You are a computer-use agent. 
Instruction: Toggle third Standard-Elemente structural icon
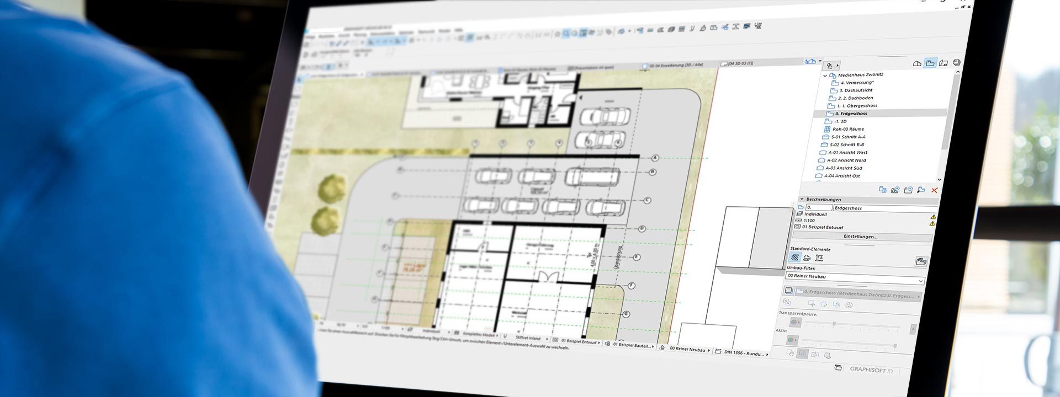point(819,257)
